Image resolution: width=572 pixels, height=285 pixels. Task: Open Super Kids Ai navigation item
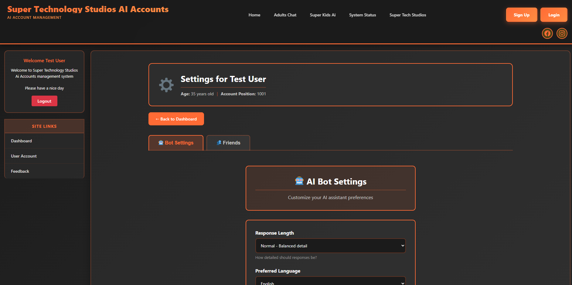(323, 15)
